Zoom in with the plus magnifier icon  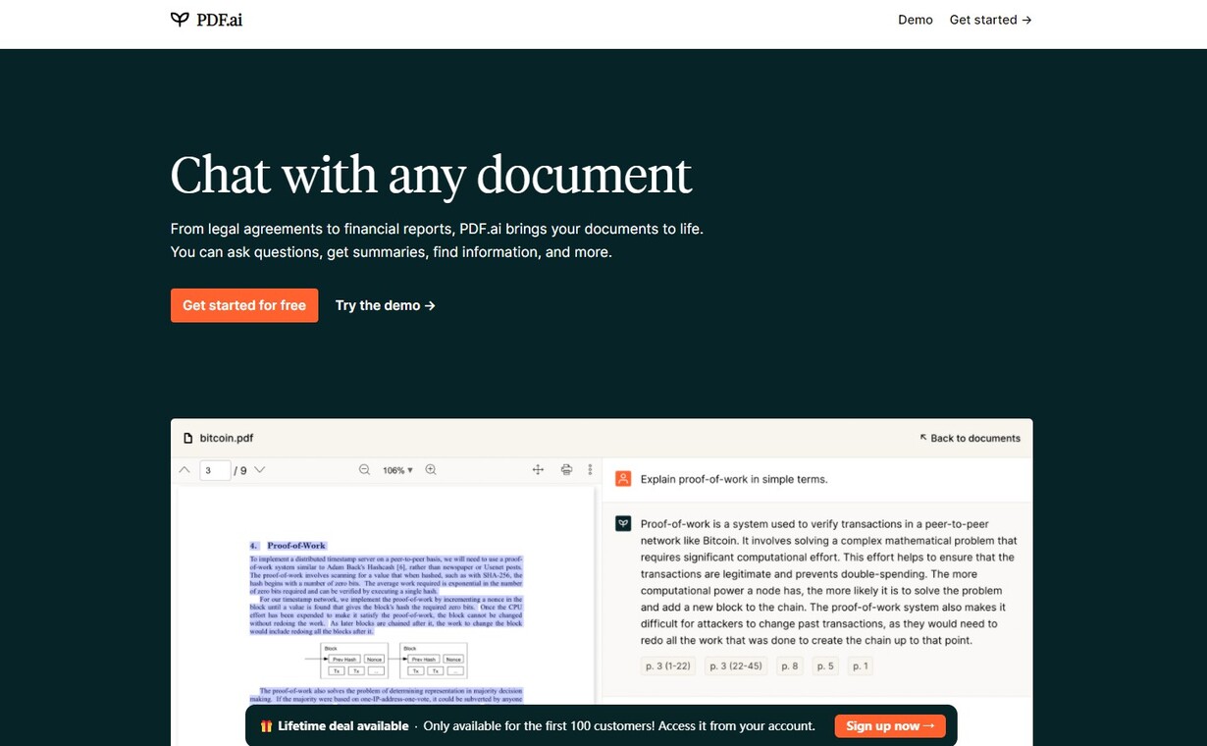pyautogui.click(x=431, y=470)
